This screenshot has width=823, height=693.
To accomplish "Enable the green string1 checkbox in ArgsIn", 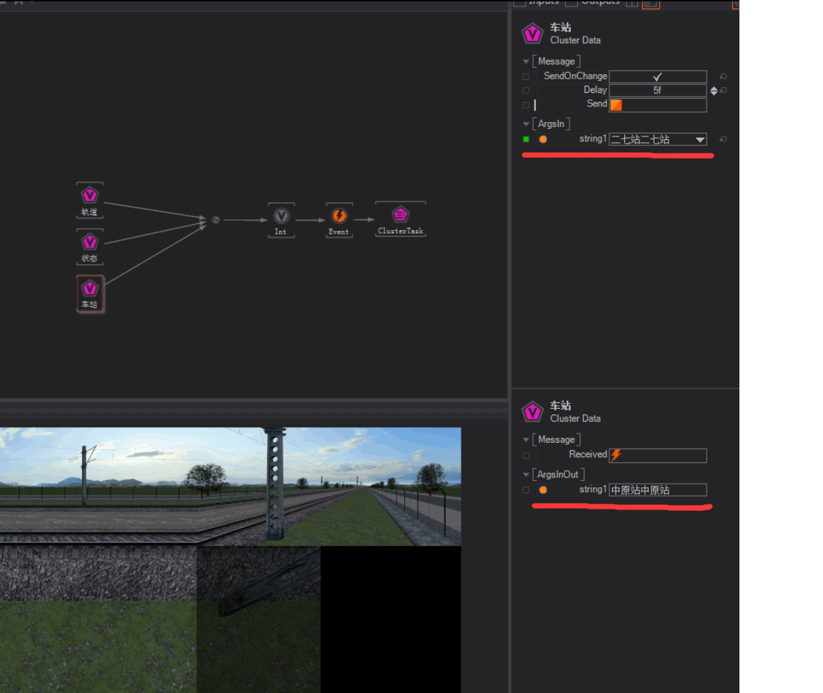I will coord(527,139).
